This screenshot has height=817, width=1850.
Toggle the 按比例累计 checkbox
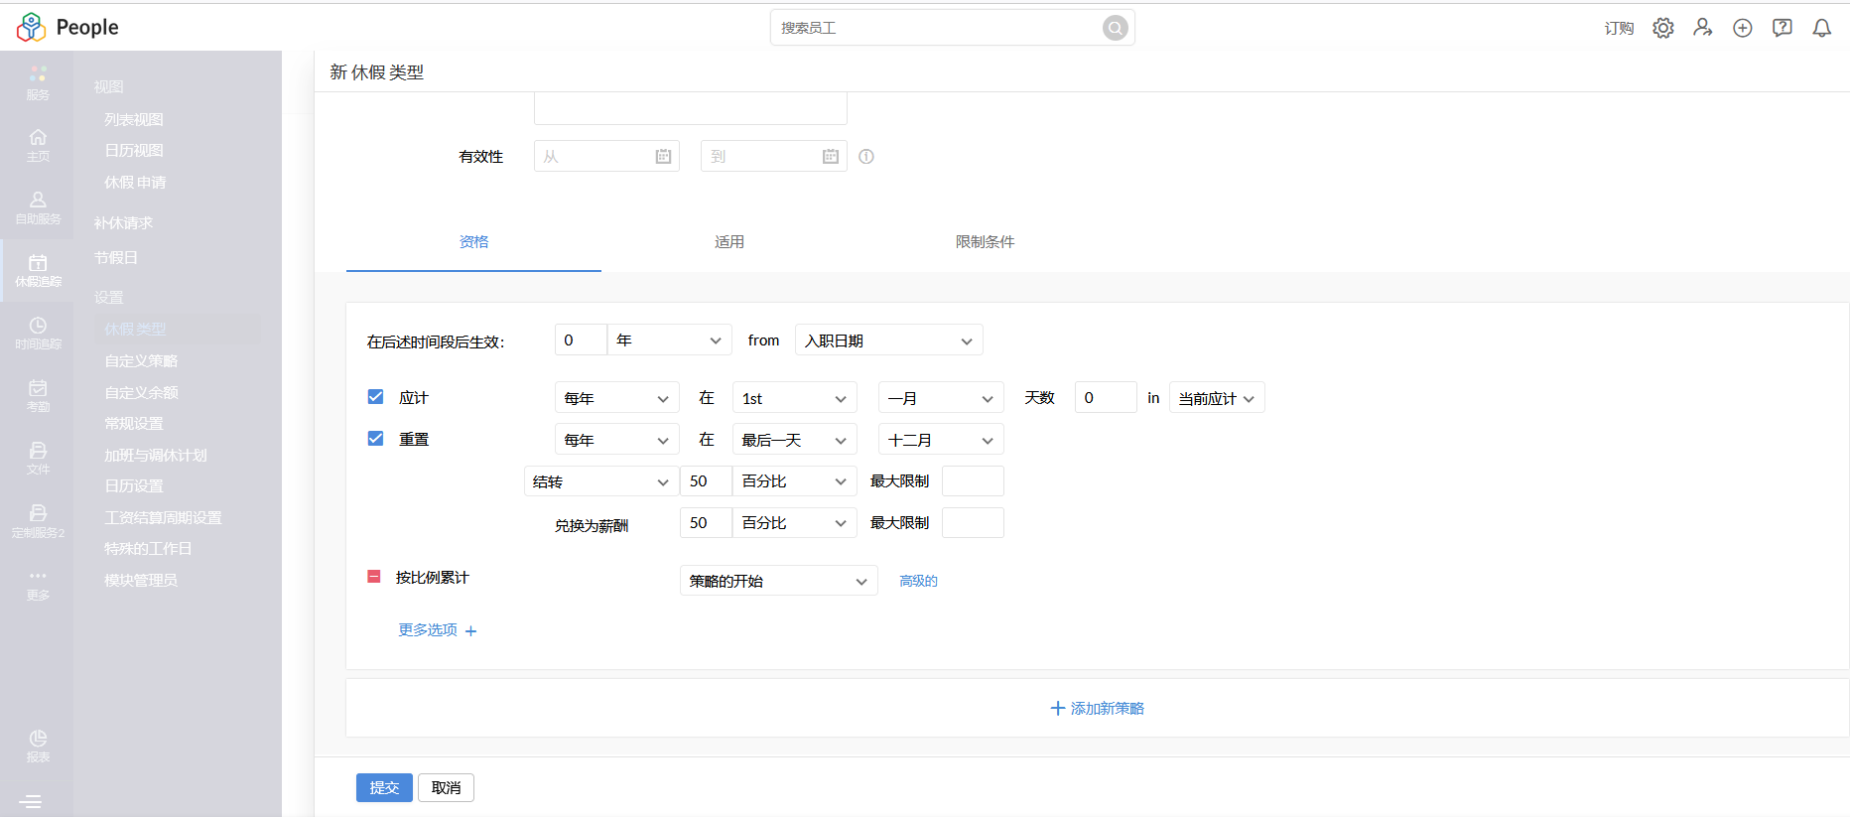[x=374, y=577]
